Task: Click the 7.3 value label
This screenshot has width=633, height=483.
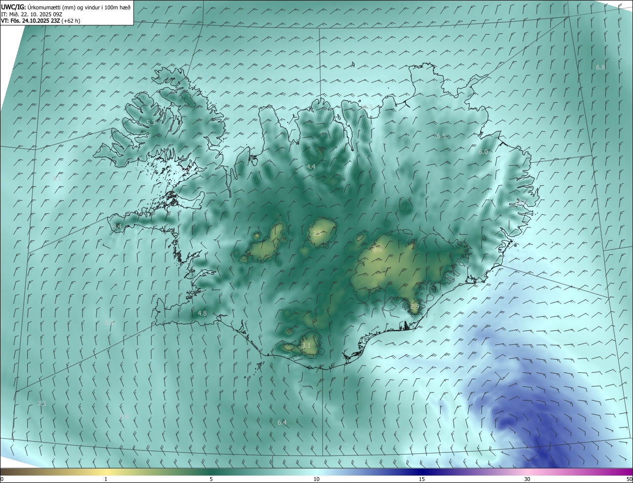Action: tap(42, 403)
